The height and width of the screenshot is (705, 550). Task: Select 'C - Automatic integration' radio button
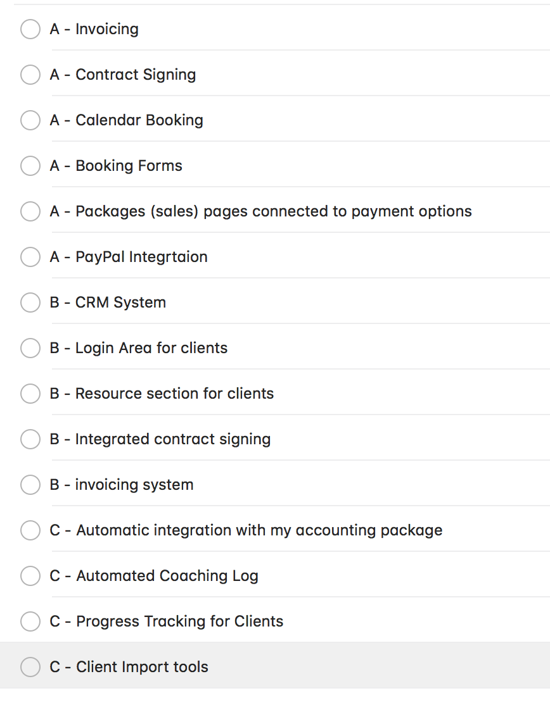30,530
